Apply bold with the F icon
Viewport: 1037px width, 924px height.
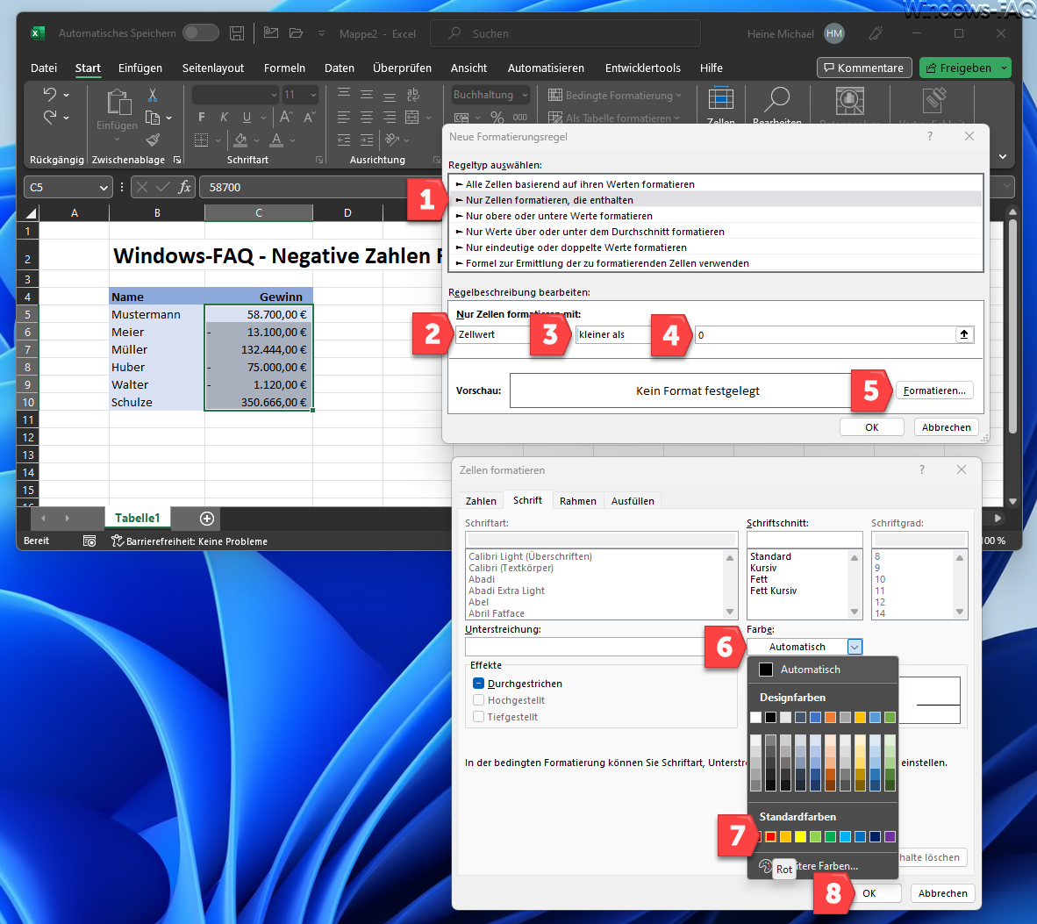click(x=202, y=117)
